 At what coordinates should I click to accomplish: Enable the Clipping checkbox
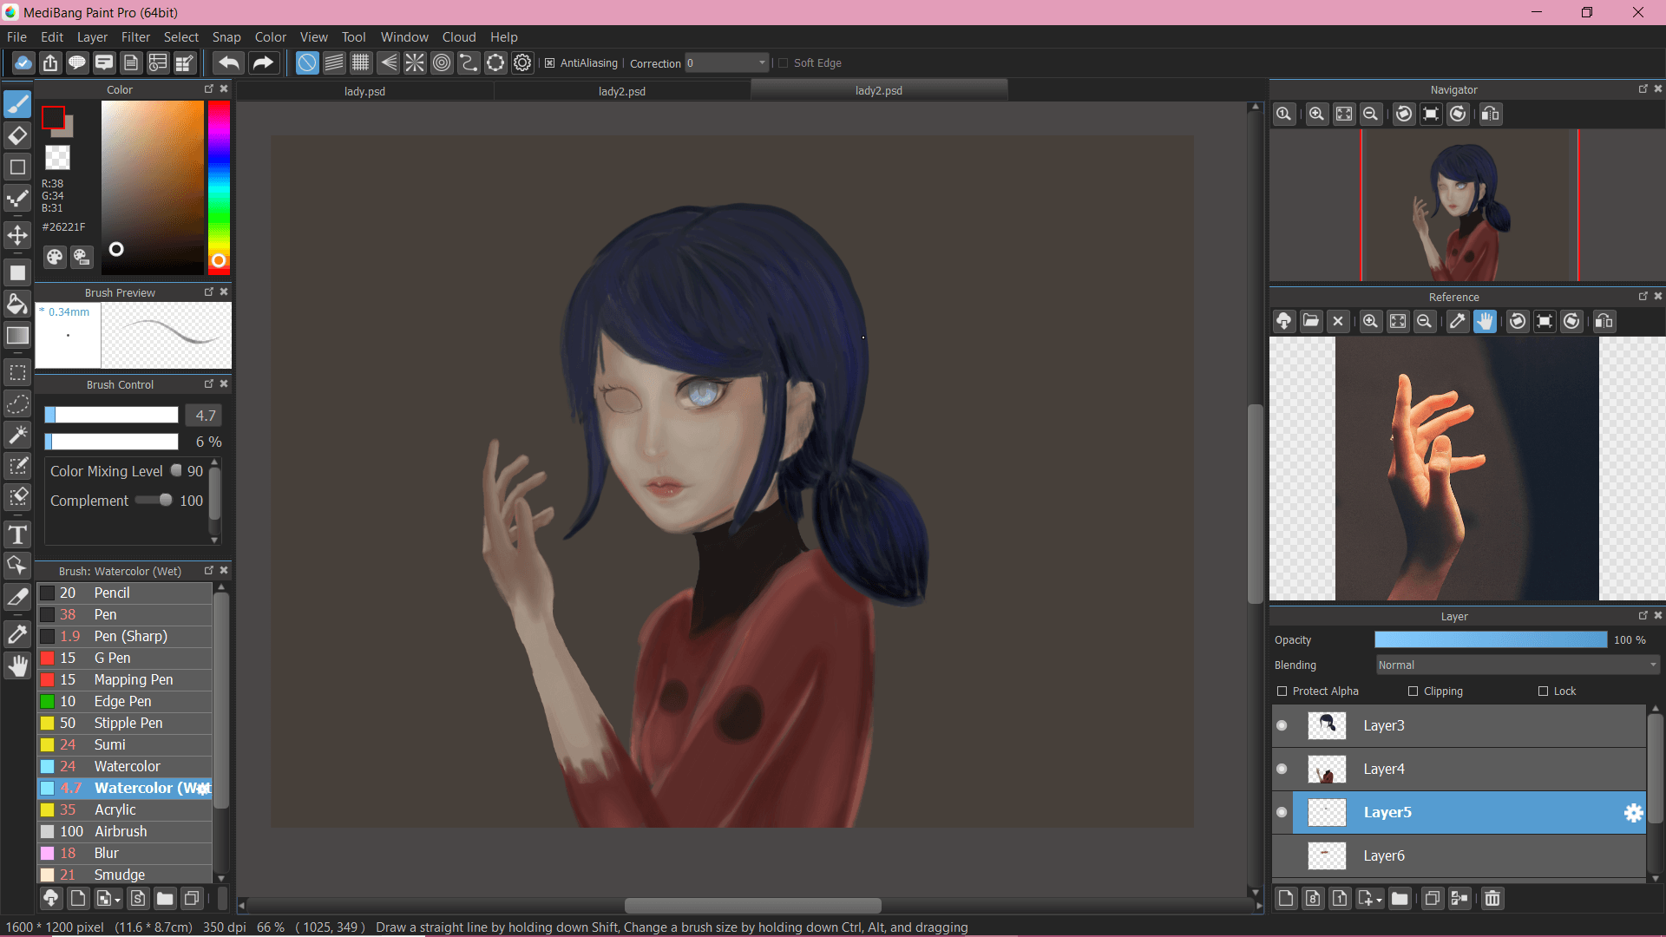1413,691
